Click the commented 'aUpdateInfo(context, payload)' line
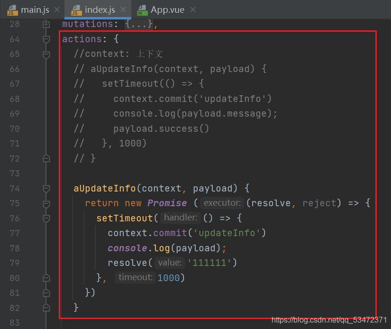The image size is (391, 329). click(x=170, y=69)
